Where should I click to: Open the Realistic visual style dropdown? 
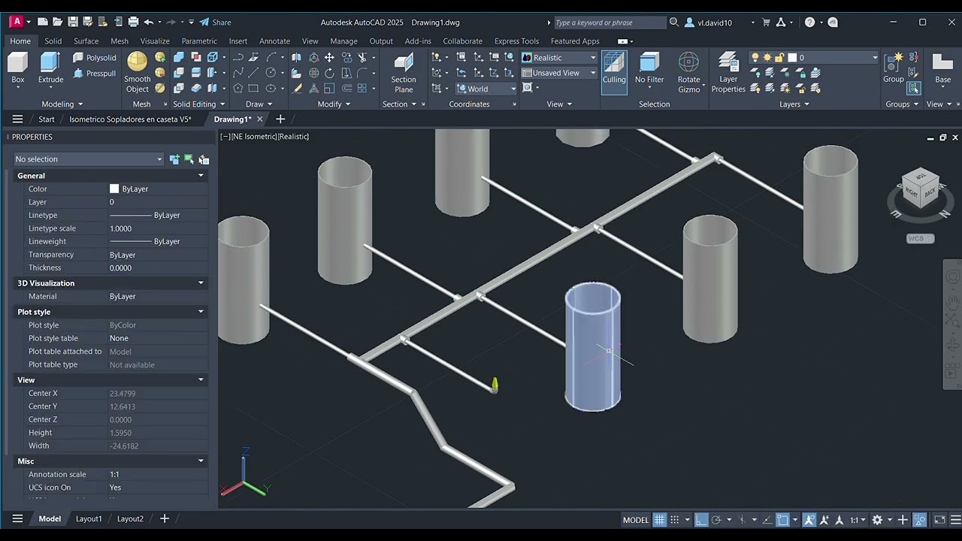click(558, 58)
